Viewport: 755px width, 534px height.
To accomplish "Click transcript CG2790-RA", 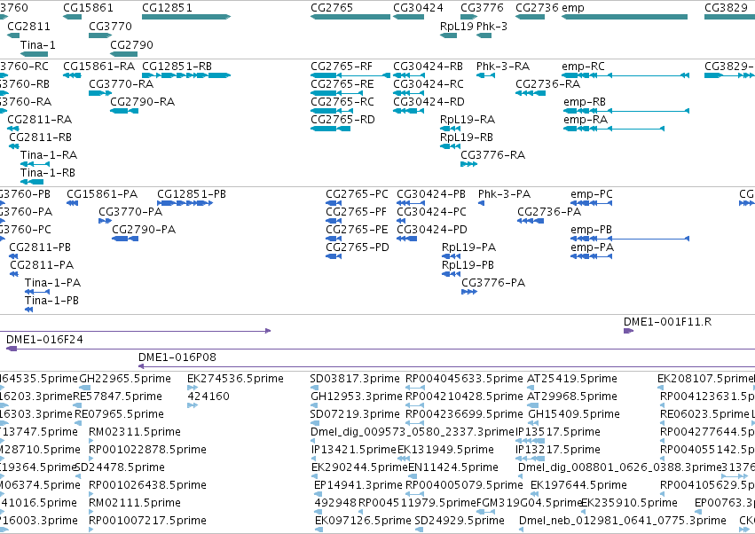I will pyautogui.click(x=142, y=102).
